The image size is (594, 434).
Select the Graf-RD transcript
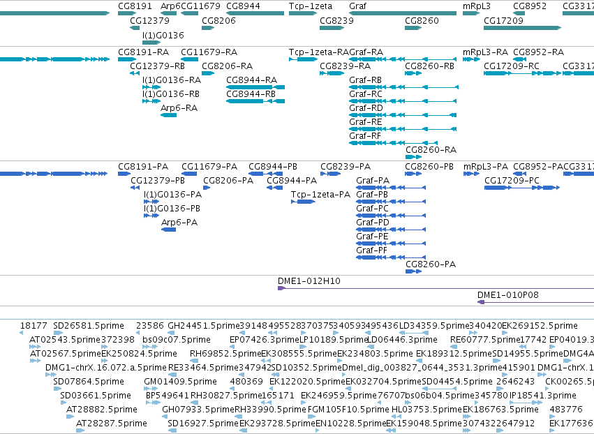(x=403, y=115)
